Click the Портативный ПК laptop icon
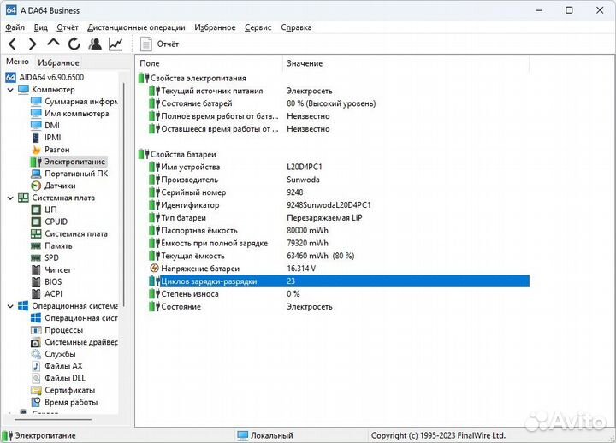 (x=36, y=174)
